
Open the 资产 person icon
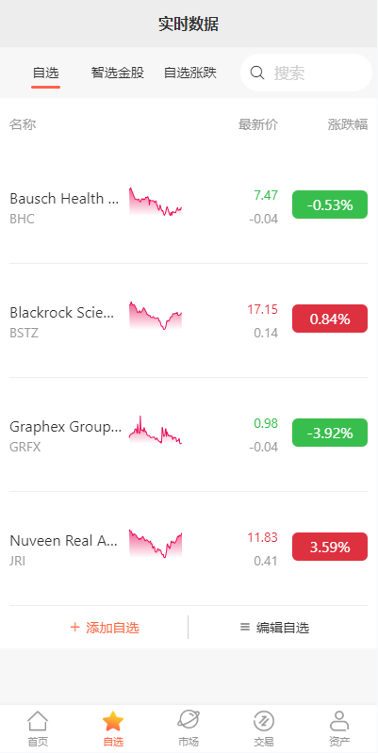(339, 721)
